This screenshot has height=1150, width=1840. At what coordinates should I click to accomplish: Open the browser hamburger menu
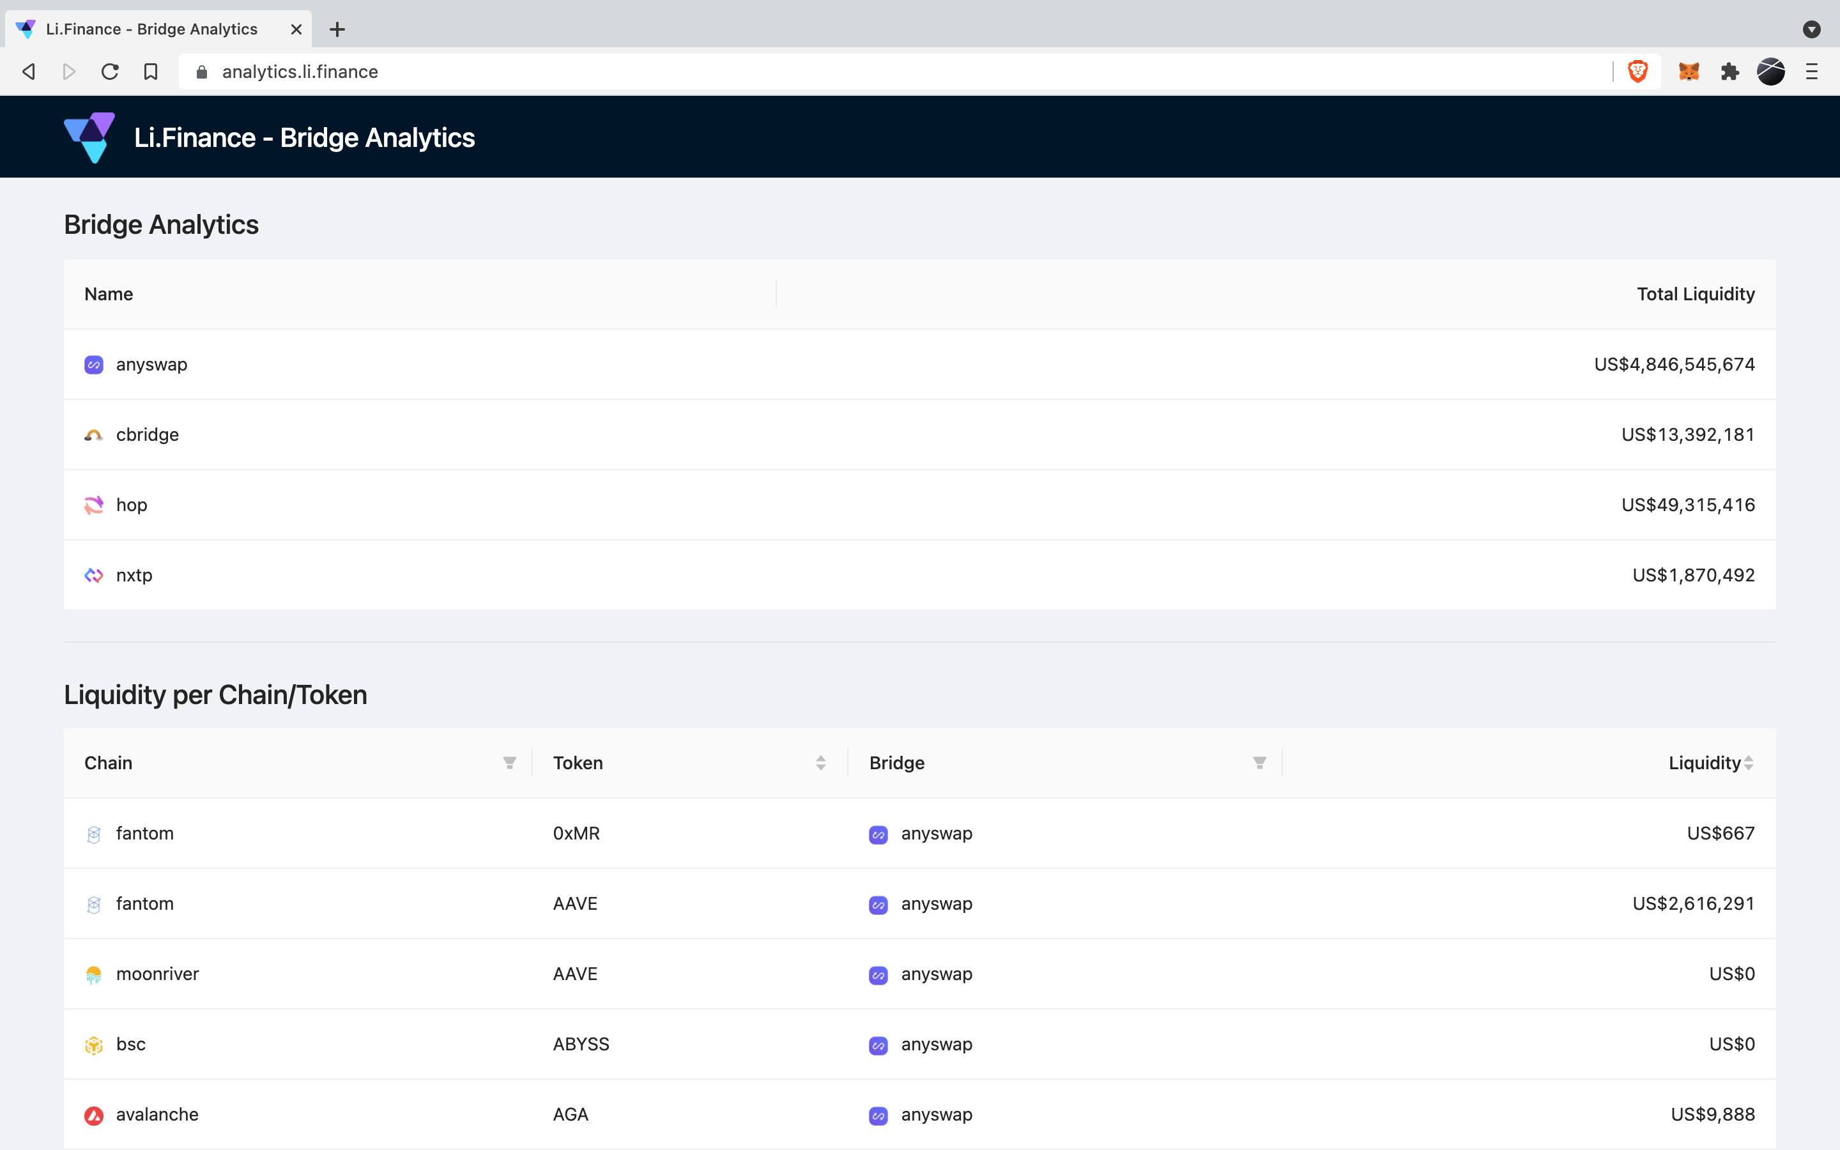(x=1812, y=72)
